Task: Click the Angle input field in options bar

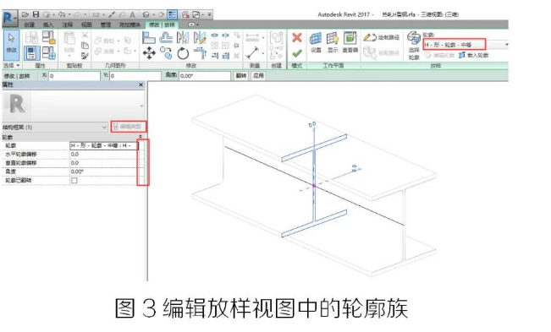Action: (205, 76)
